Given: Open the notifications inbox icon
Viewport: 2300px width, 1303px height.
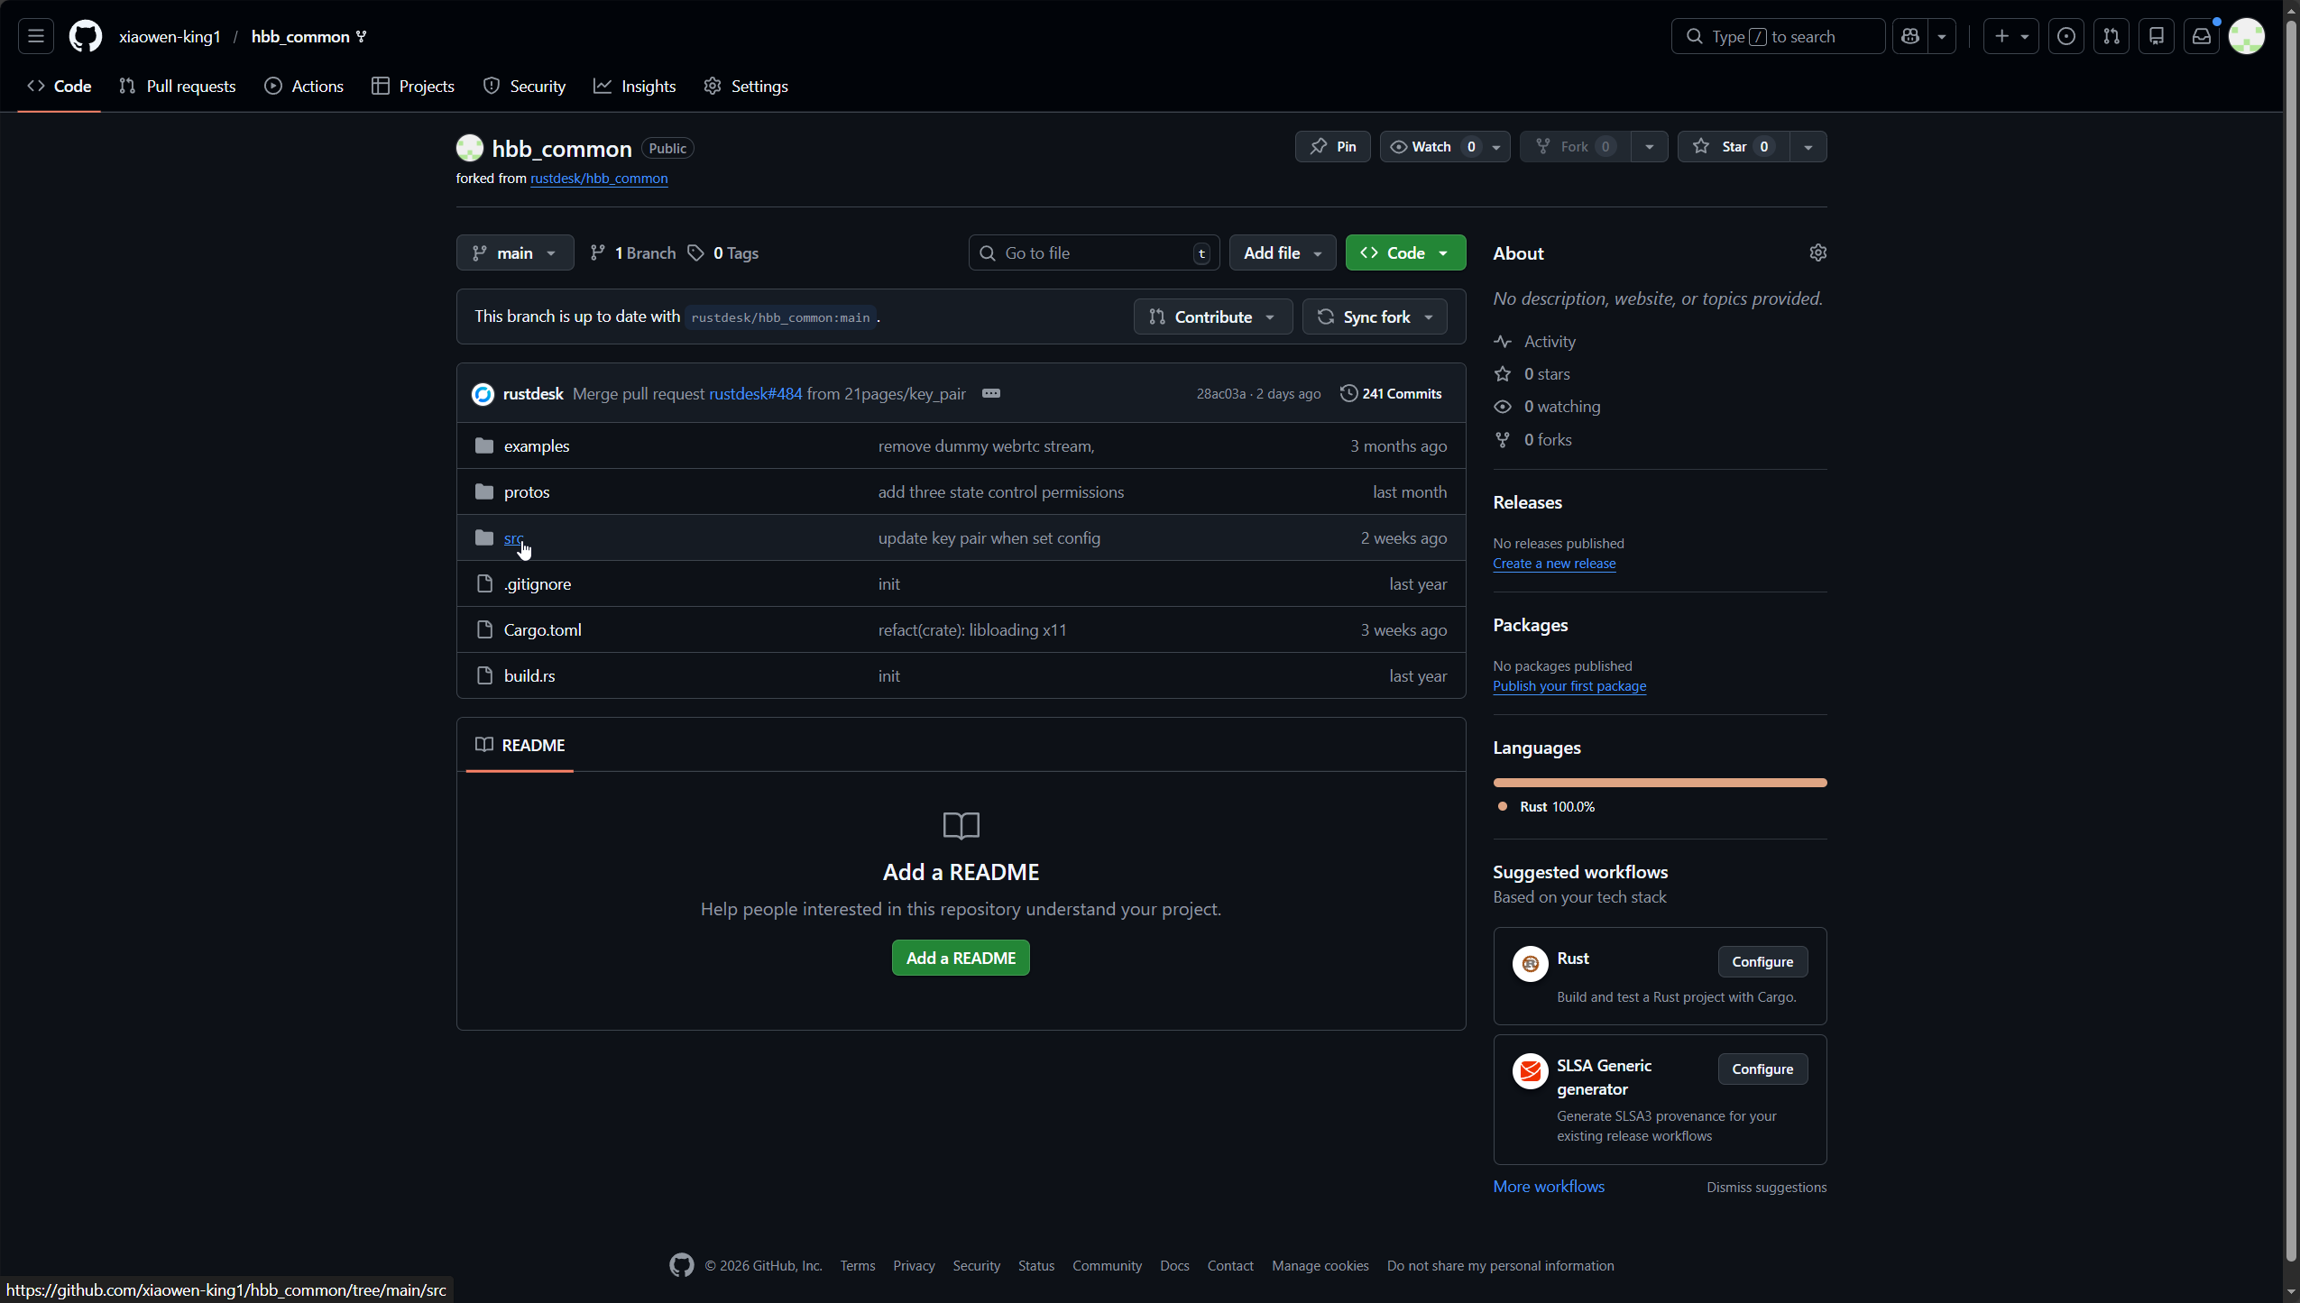Looking at the screenshot, I should [x=2202, y=36].
